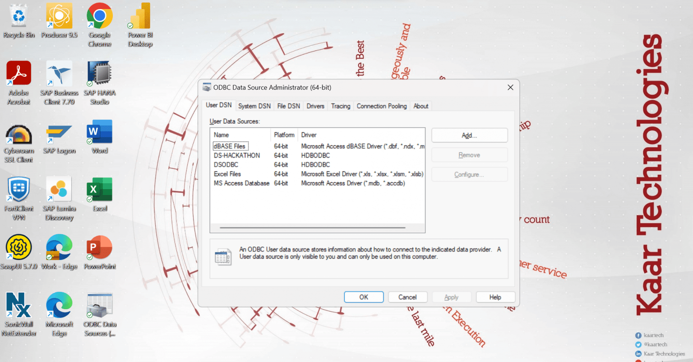Screen dimensions: 693x362
Task: Launch SoapUI 5.7.0
Action: (x=19, y=247)
